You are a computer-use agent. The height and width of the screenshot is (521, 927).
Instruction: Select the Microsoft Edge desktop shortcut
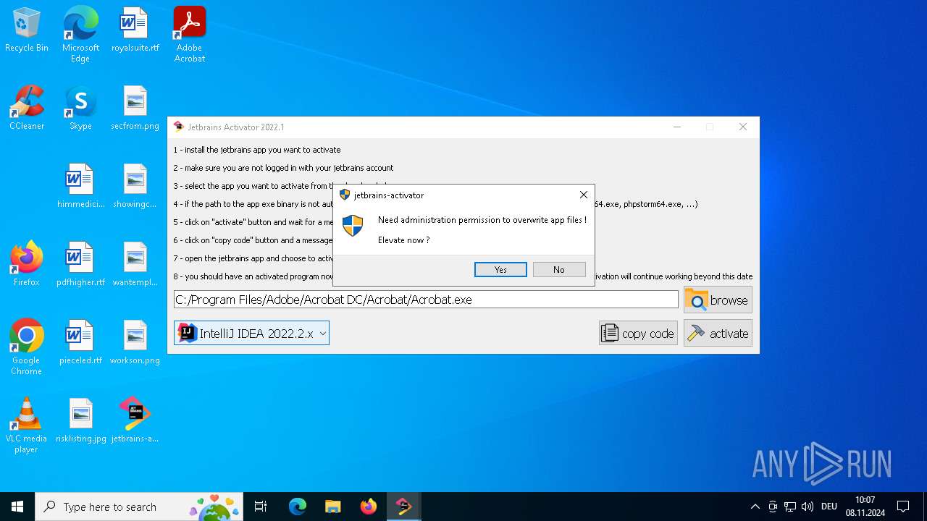click(80, 35)
